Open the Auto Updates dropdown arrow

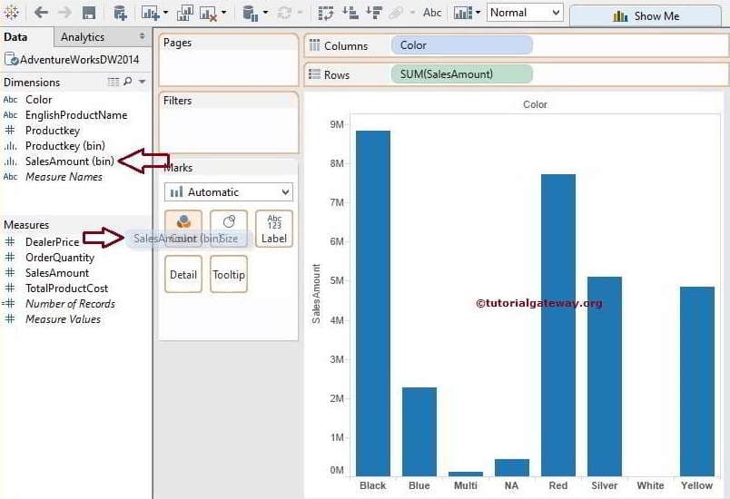click(x=265, y=13)
